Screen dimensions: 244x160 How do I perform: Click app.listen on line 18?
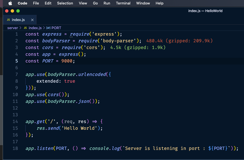pos(39,149)
